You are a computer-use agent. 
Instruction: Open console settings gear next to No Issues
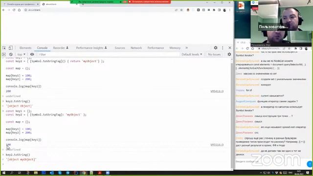click(x=229, y=54)
